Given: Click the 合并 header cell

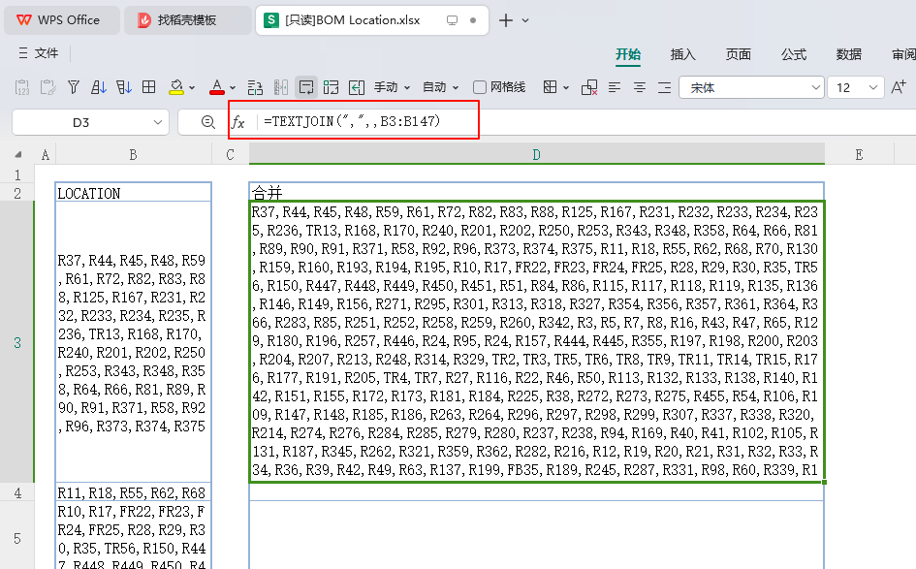Looking at the screenshot, I should (536, 193).
